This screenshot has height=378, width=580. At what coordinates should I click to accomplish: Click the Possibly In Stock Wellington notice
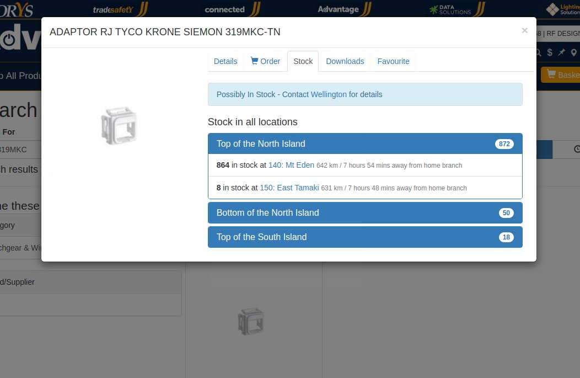[x=365, y=94]
